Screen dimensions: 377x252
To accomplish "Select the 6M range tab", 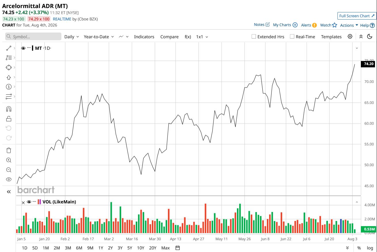I will click(79, 248).
